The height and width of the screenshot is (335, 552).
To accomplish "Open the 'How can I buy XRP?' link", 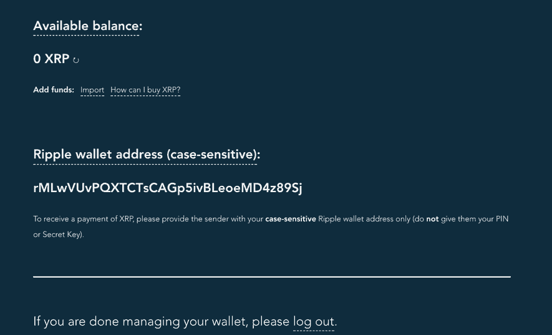I will pos(145,90).
